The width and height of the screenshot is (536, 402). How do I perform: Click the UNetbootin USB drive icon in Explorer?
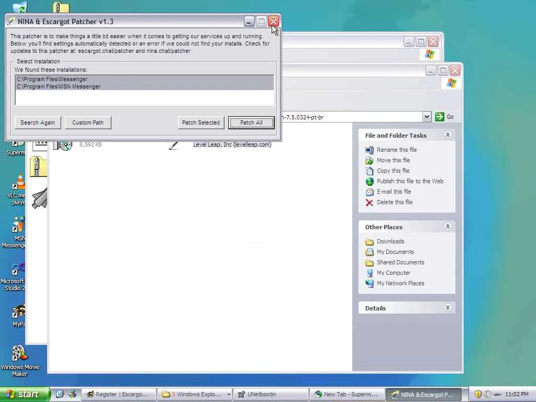(40, 198)
